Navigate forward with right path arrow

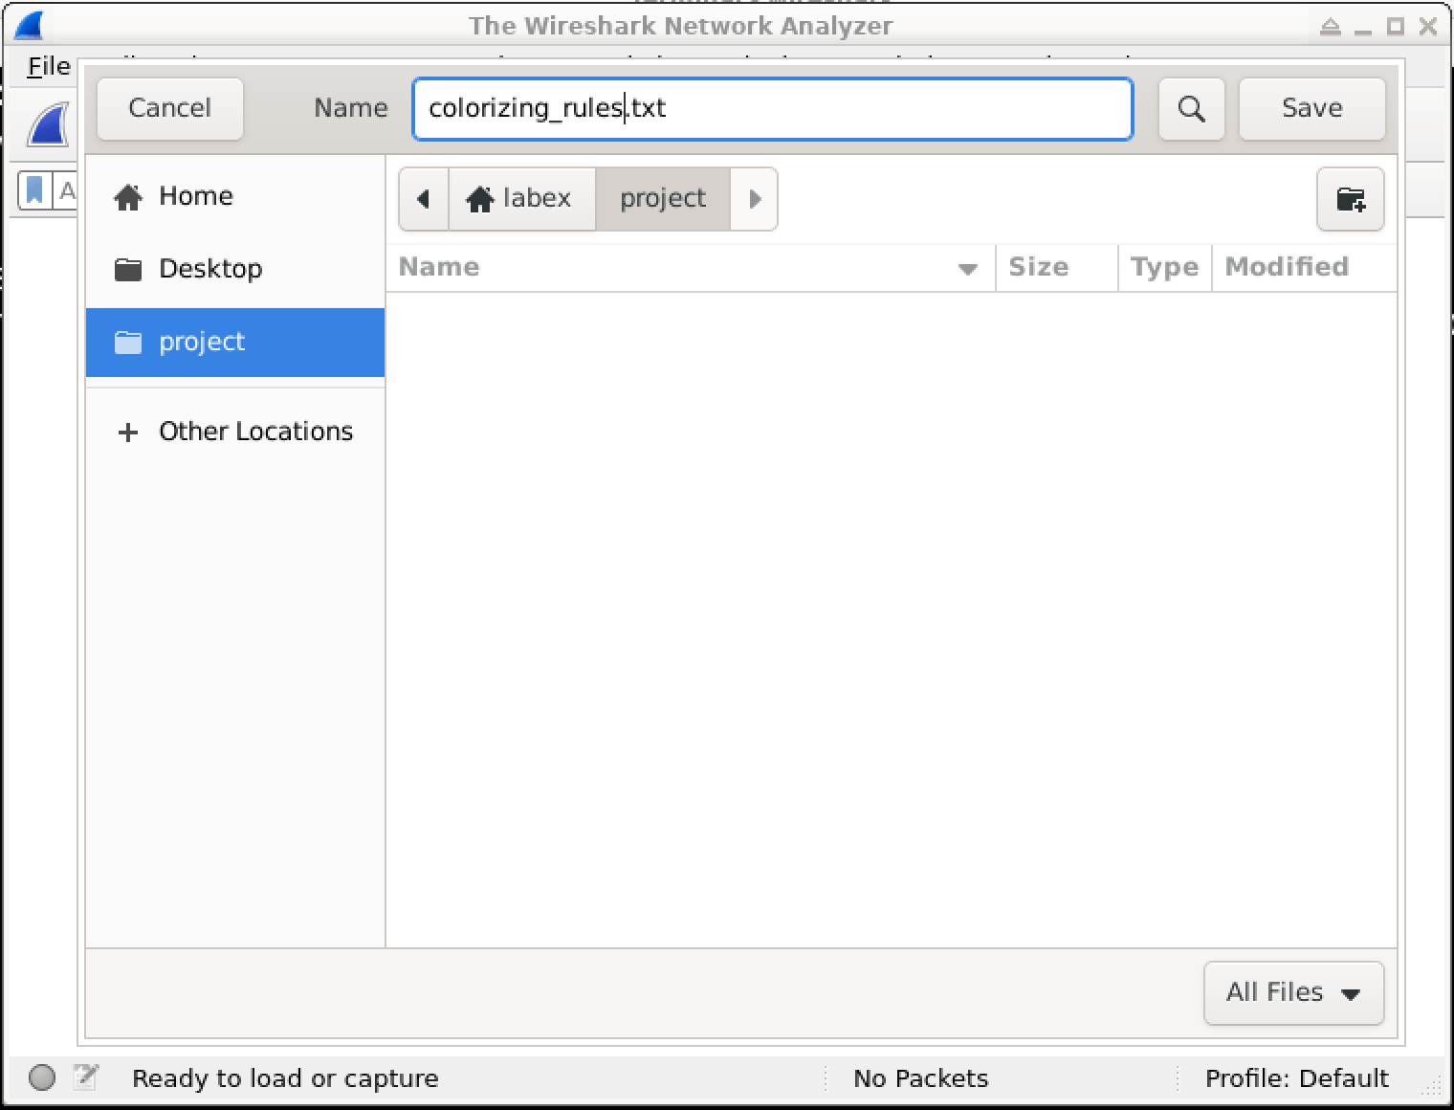[755, 199]
